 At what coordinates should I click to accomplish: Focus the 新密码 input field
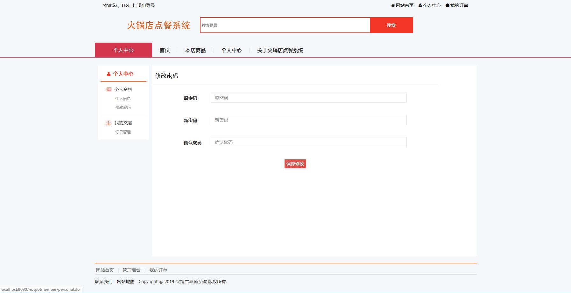tap(308, 120)
